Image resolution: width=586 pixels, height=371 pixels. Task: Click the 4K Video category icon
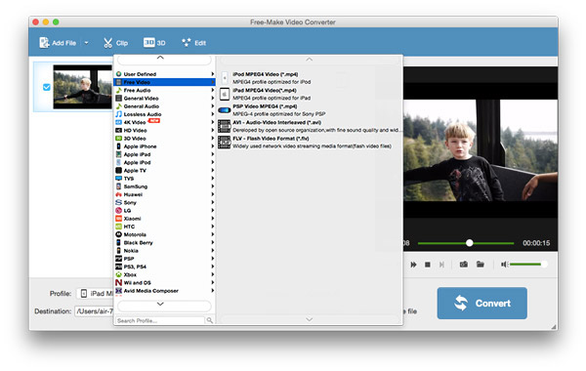(x=118, y=122)
